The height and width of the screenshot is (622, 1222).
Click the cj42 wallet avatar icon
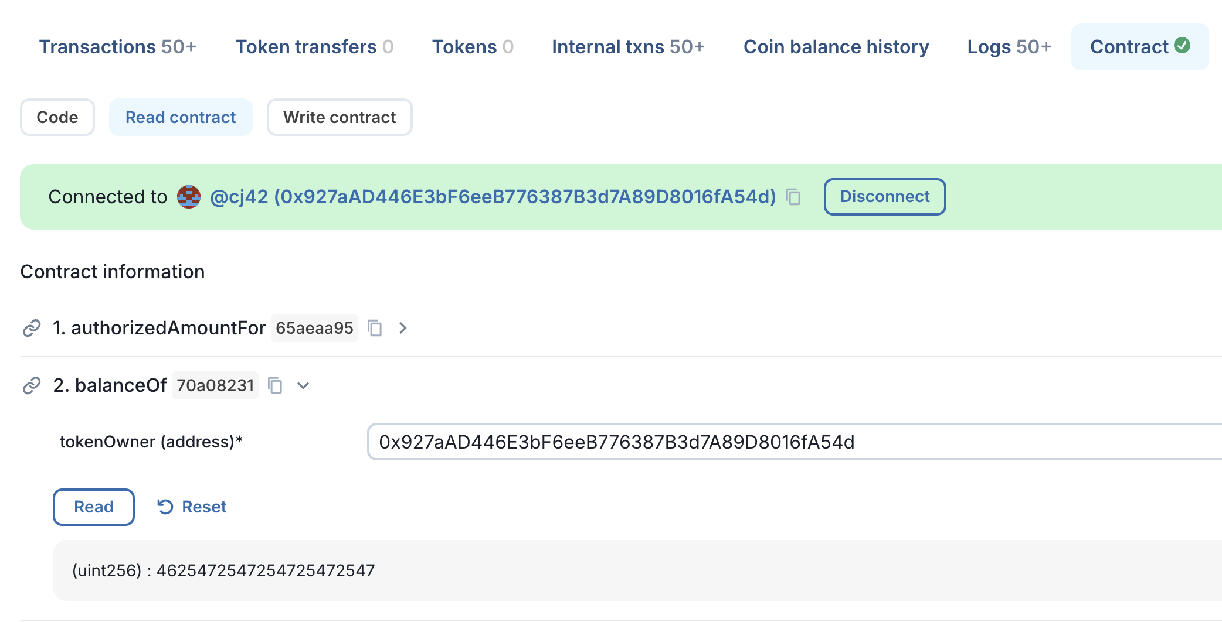189,197
